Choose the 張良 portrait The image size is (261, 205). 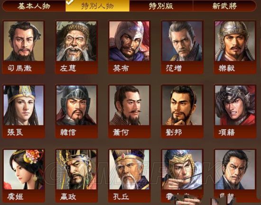click(23, 105)
